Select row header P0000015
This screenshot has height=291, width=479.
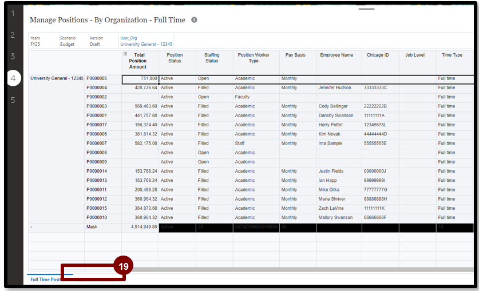coord(103,208)
